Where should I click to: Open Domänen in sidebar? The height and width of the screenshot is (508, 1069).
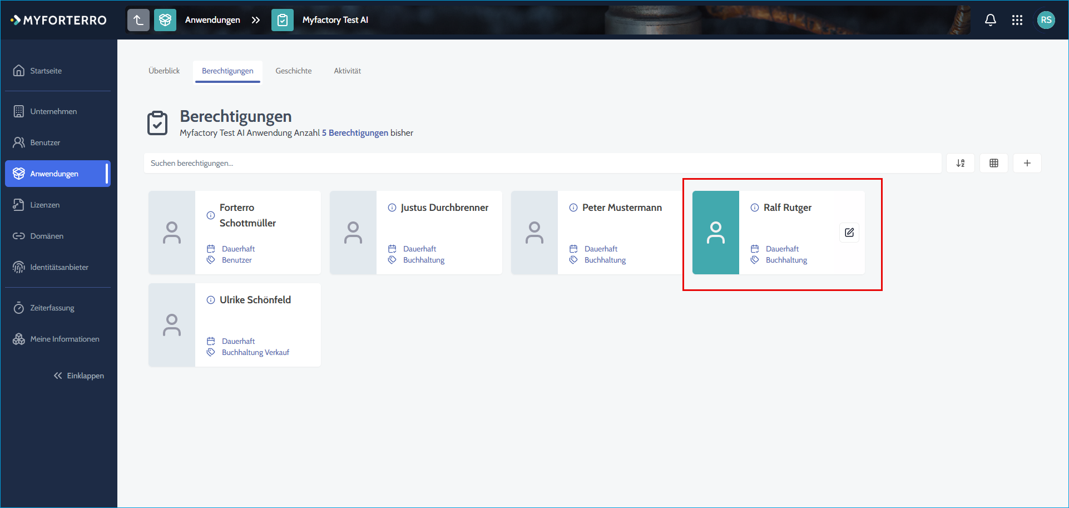pyautogui.click(x=58, y=236)
